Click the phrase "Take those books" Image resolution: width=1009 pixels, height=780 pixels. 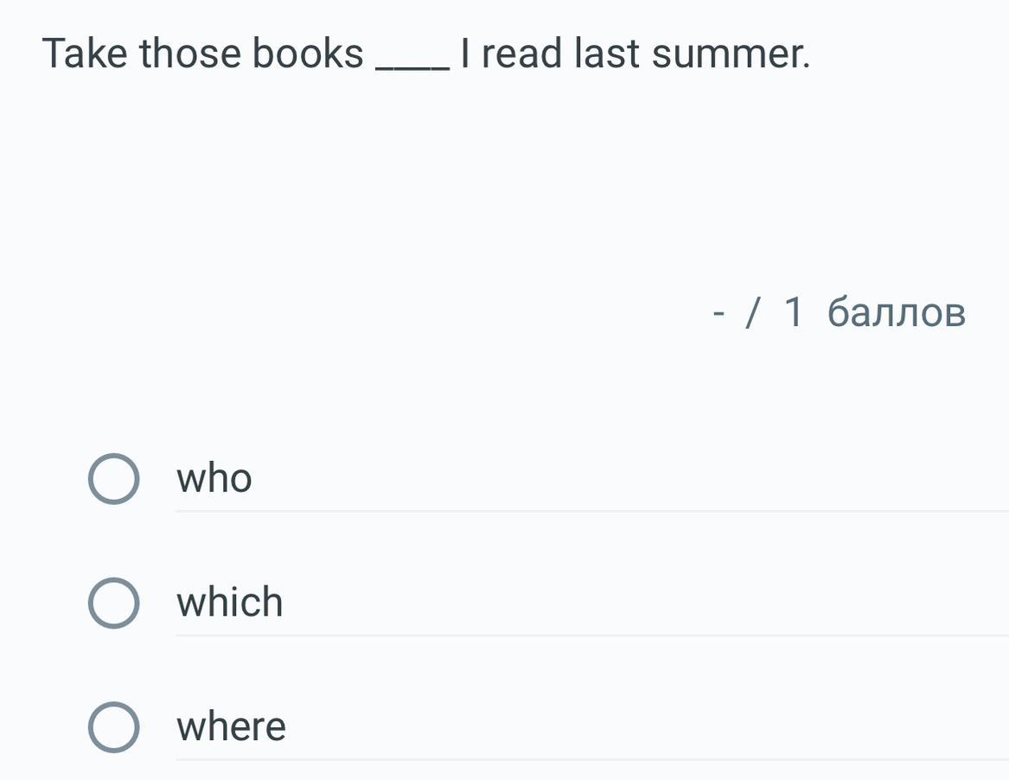point(203,54)
